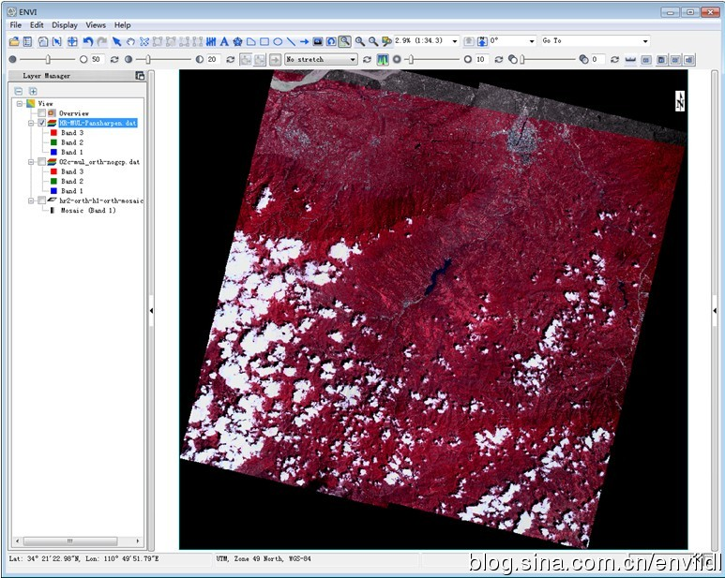Image resolution: width=725 pixels, height=578 pixels.
Task: Select the Arrow annotation tool
Action: click(x=305, y=41)
